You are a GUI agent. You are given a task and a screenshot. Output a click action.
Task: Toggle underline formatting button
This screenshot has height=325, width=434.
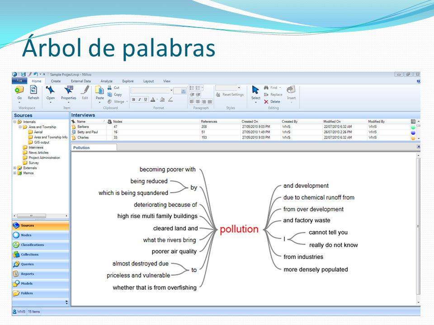click(x=146, y=99)
